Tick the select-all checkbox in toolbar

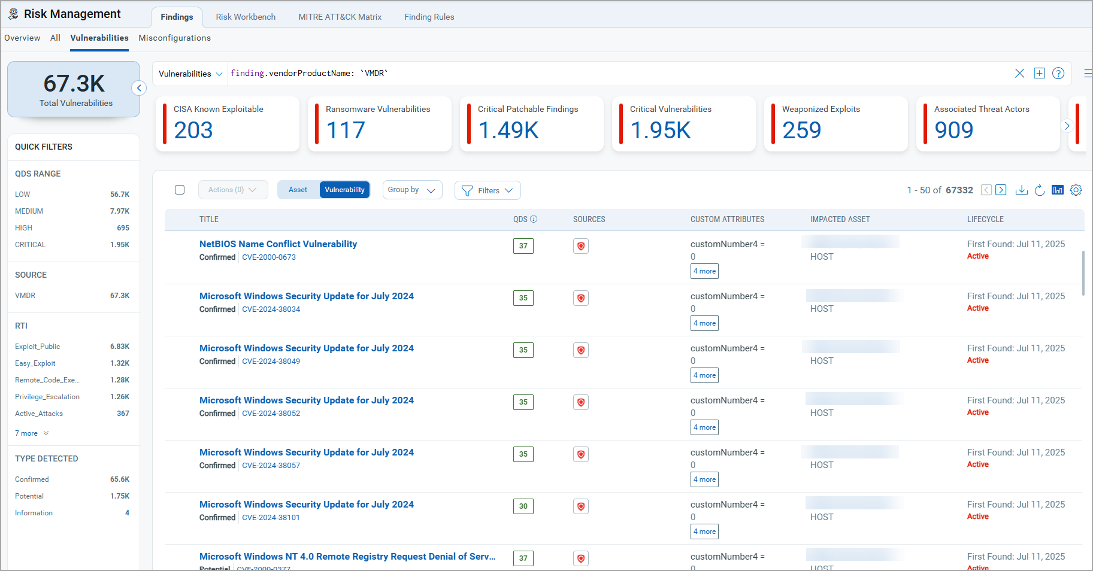coord(180,190)
